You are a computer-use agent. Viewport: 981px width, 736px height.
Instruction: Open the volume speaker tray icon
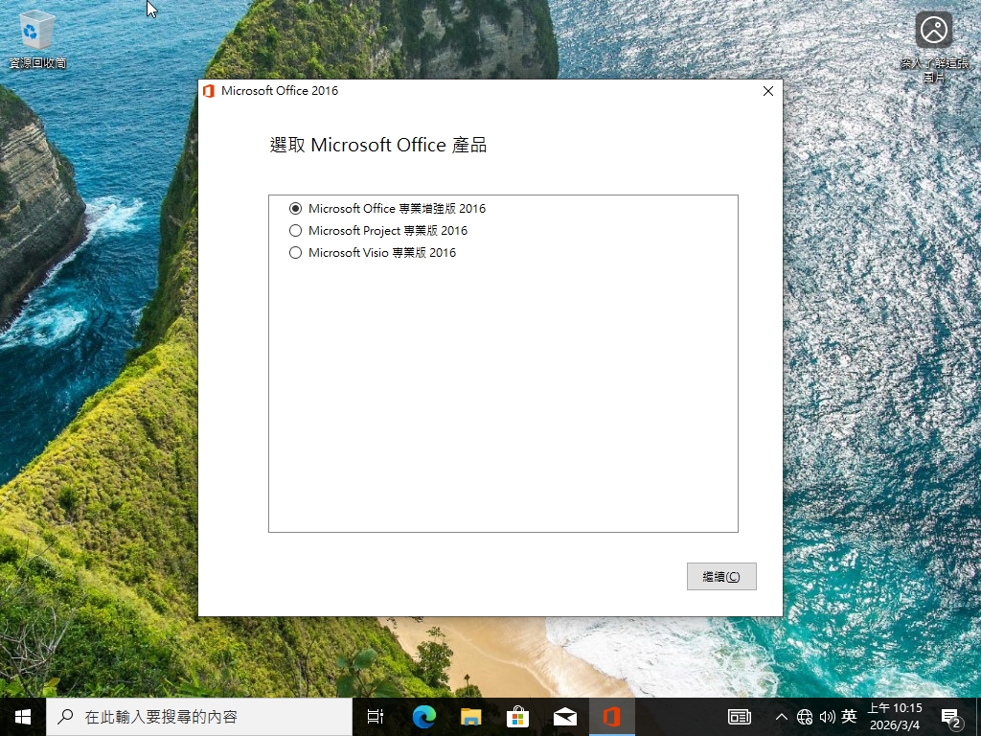pyautogui.click(x=827, y=717)
